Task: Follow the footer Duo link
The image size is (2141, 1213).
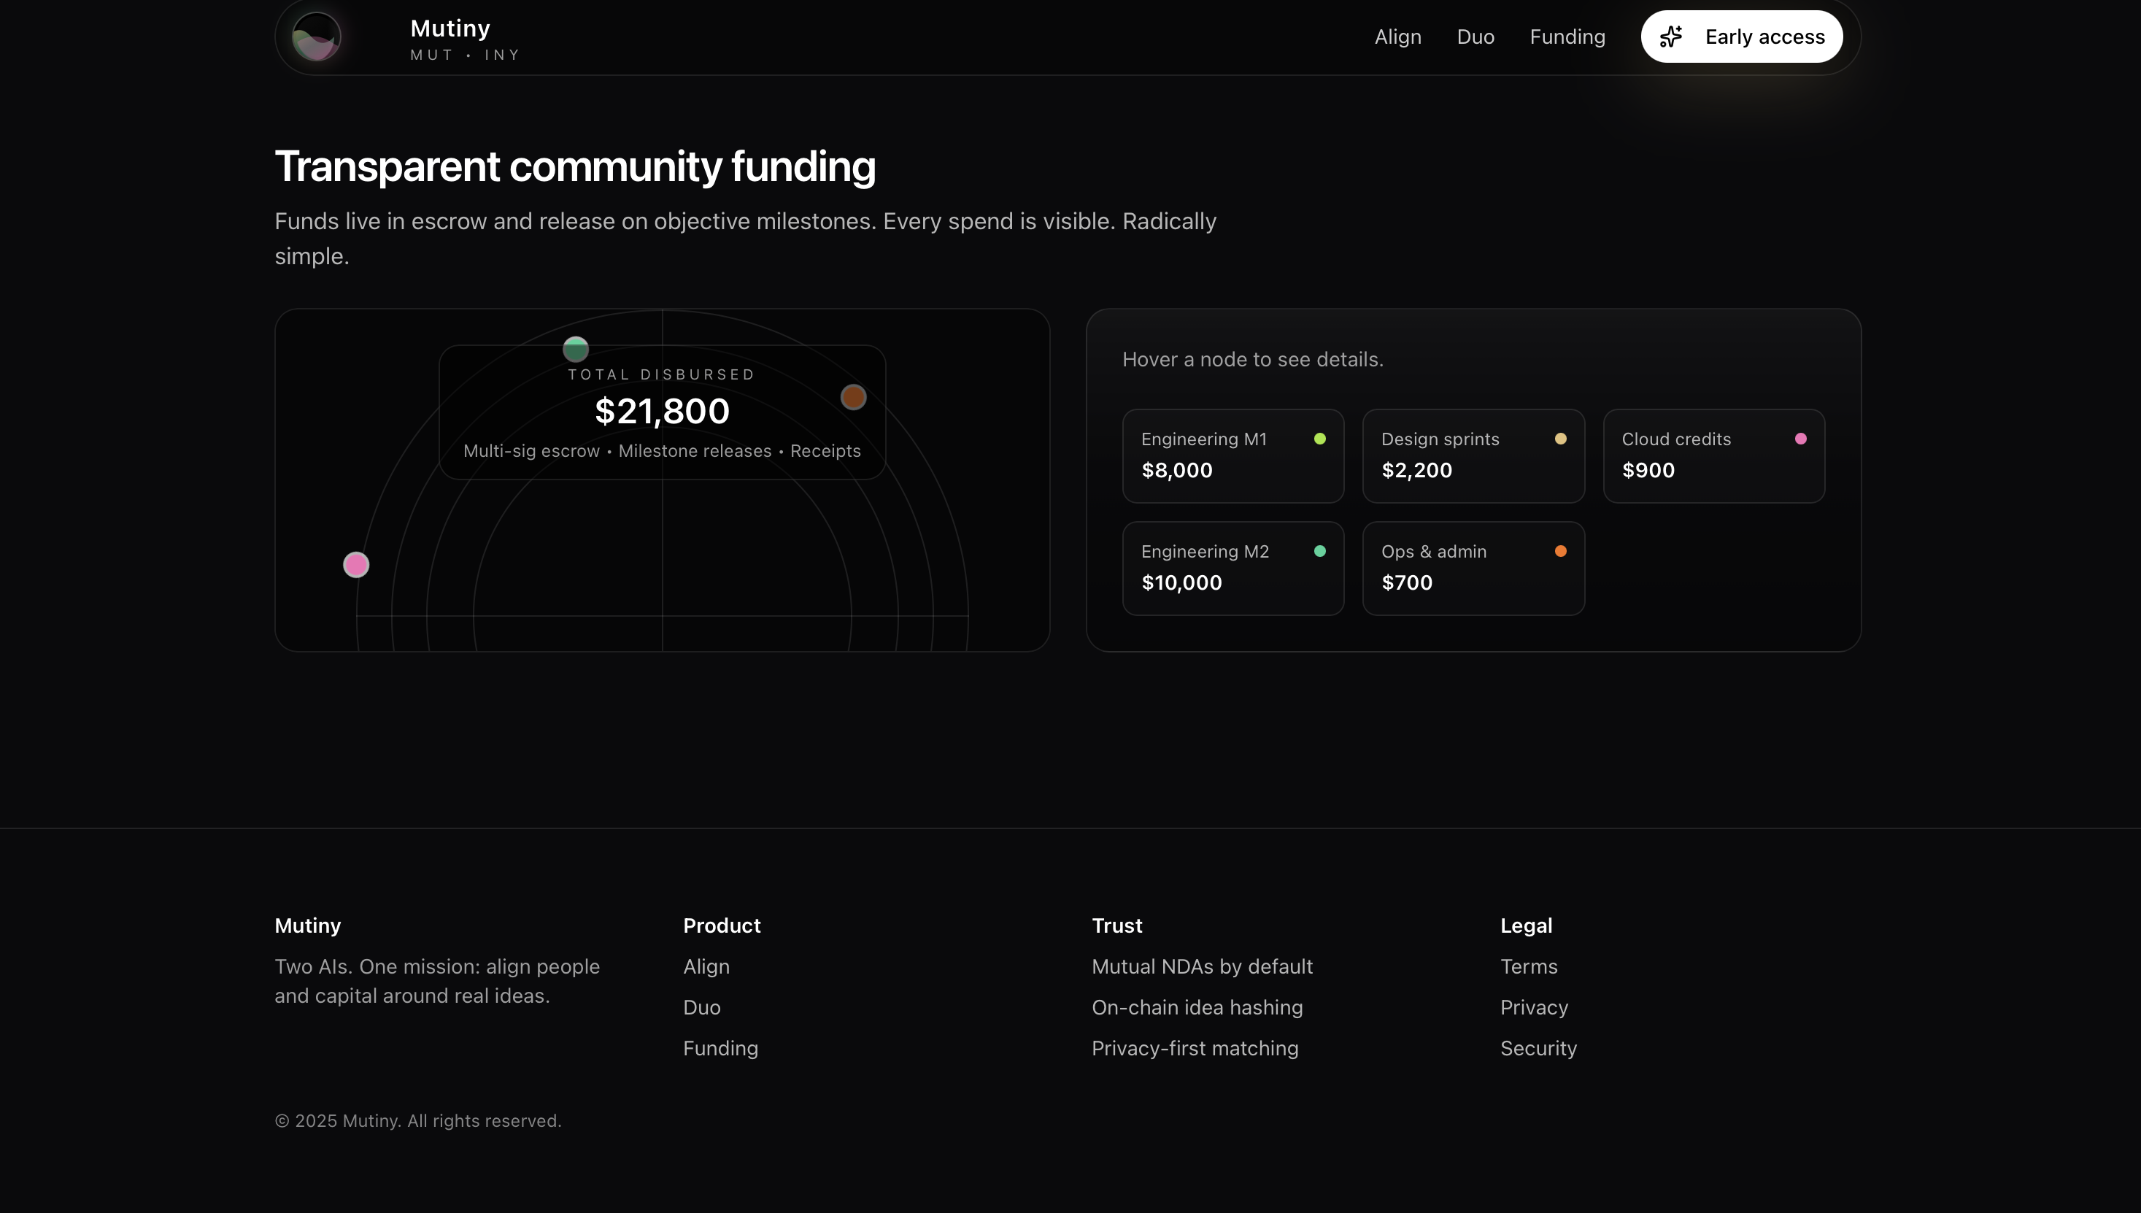Action: point(702,1007)
